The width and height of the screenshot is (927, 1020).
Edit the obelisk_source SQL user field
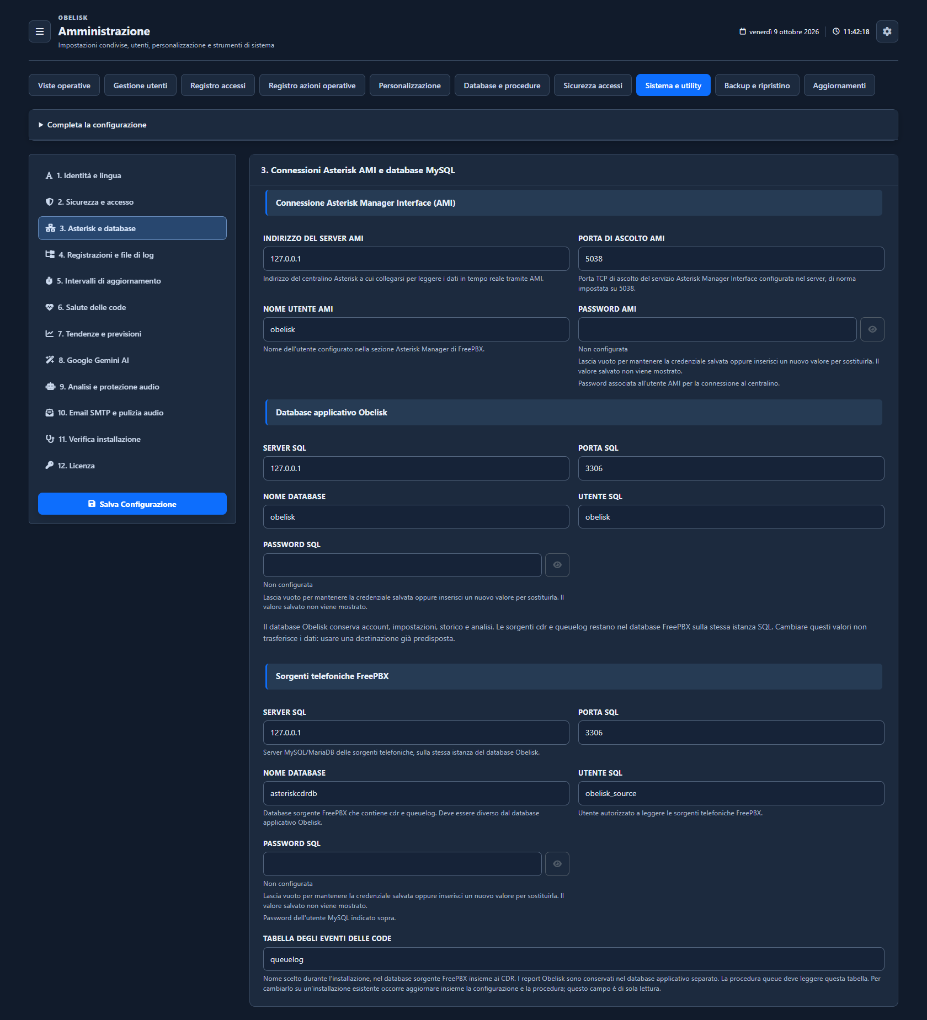pyautogui.click(x=731, y=793)
